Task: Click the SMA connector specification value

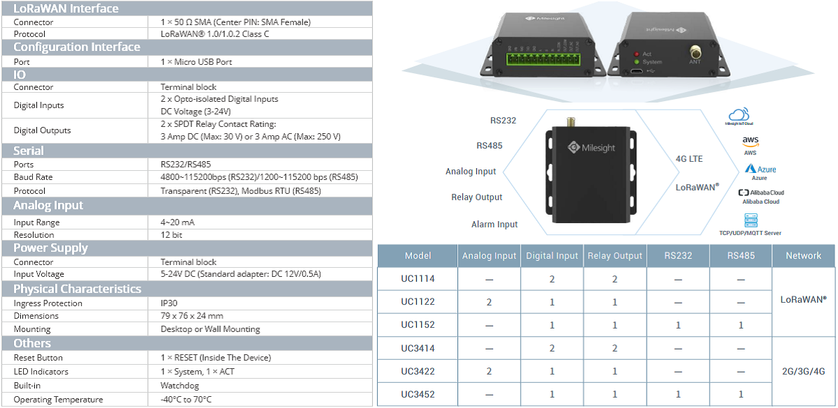Action: point(235,22)
